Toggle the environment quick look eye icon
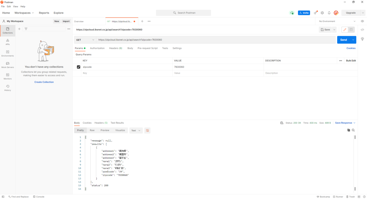Screen dimensions: 367x199 point(362,21)
